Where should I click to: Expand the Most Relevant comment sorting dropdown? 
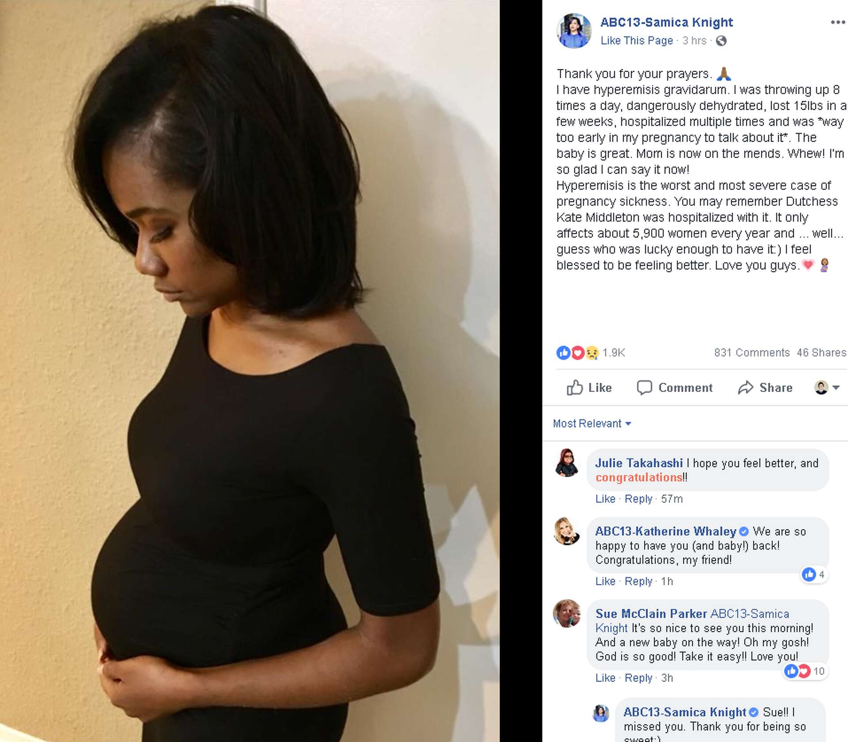[592, 423]
